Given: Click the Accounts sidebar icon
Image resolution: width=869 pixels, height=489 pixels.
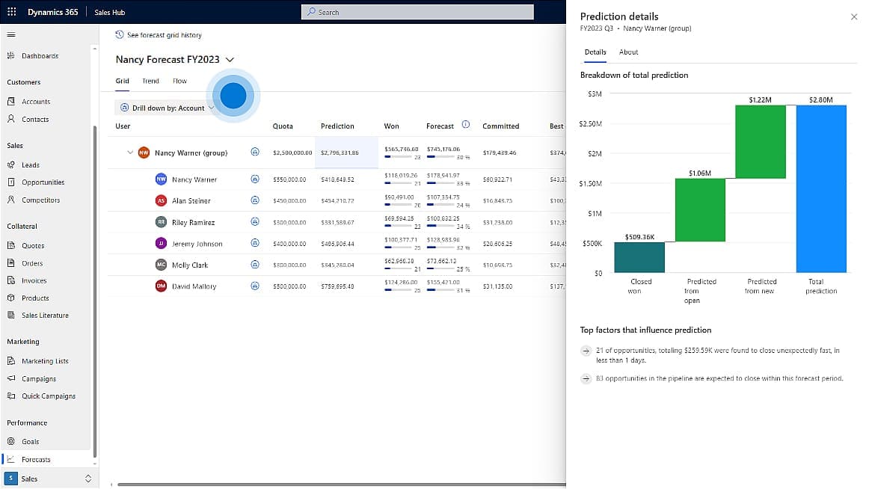Looking at the screenshot, I should 11,102.
